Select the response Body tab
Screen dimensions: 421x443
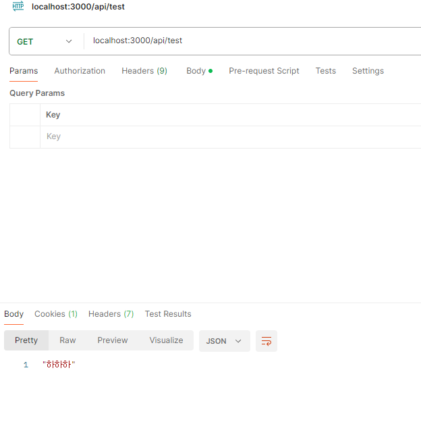[13, 314]
